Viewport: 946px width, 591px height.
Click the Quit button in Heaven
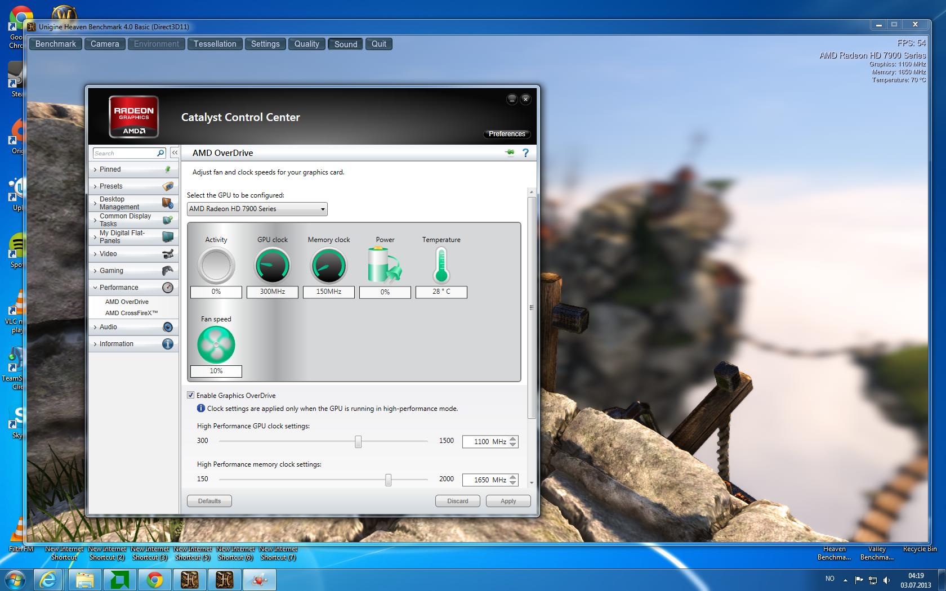379,44
